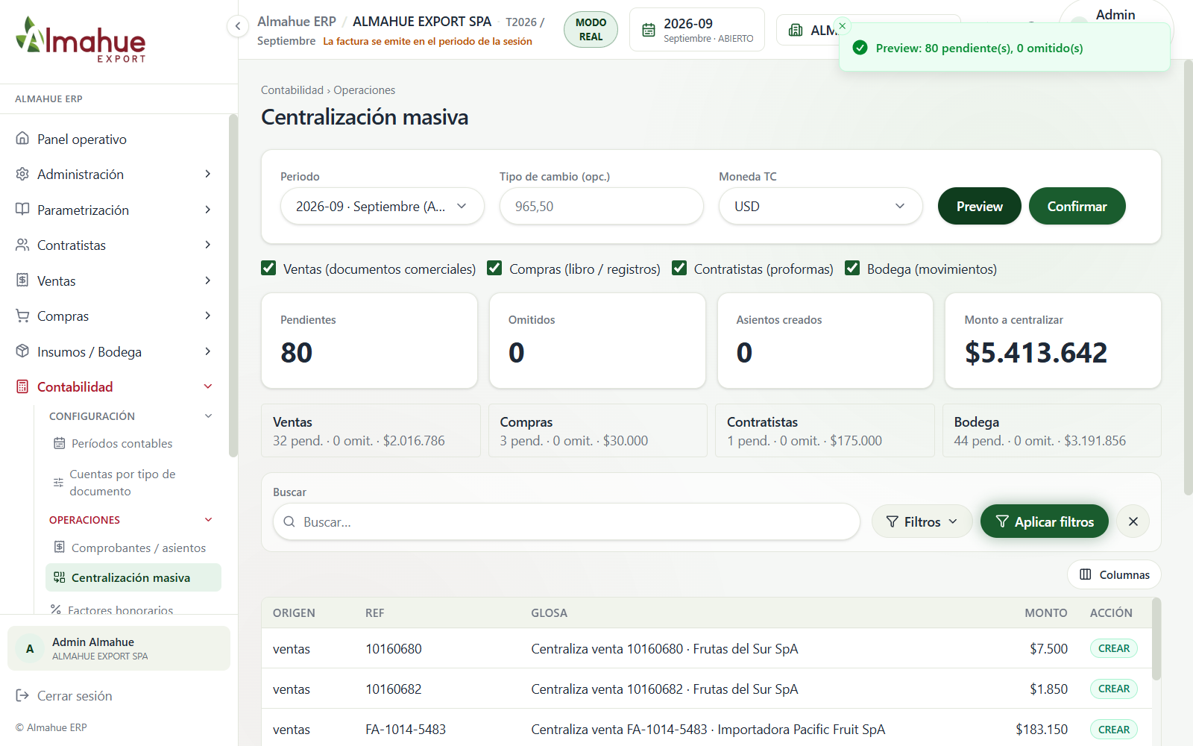1193x746 pixels.
Task: Click the sidebar vertical scrollbar
Action: point(233,285)
